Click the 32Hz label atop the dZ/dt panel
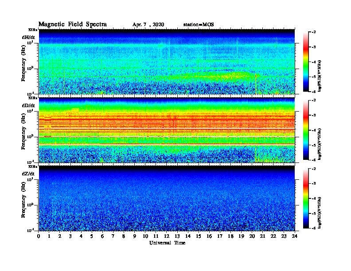Viewport: 351px width, 271px height. pyautogui.click(x=33, y=166)
